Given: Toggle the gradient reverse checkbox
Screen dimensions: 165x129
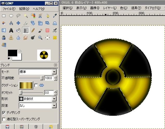Looking at the screenshot, I should [36, 85].
